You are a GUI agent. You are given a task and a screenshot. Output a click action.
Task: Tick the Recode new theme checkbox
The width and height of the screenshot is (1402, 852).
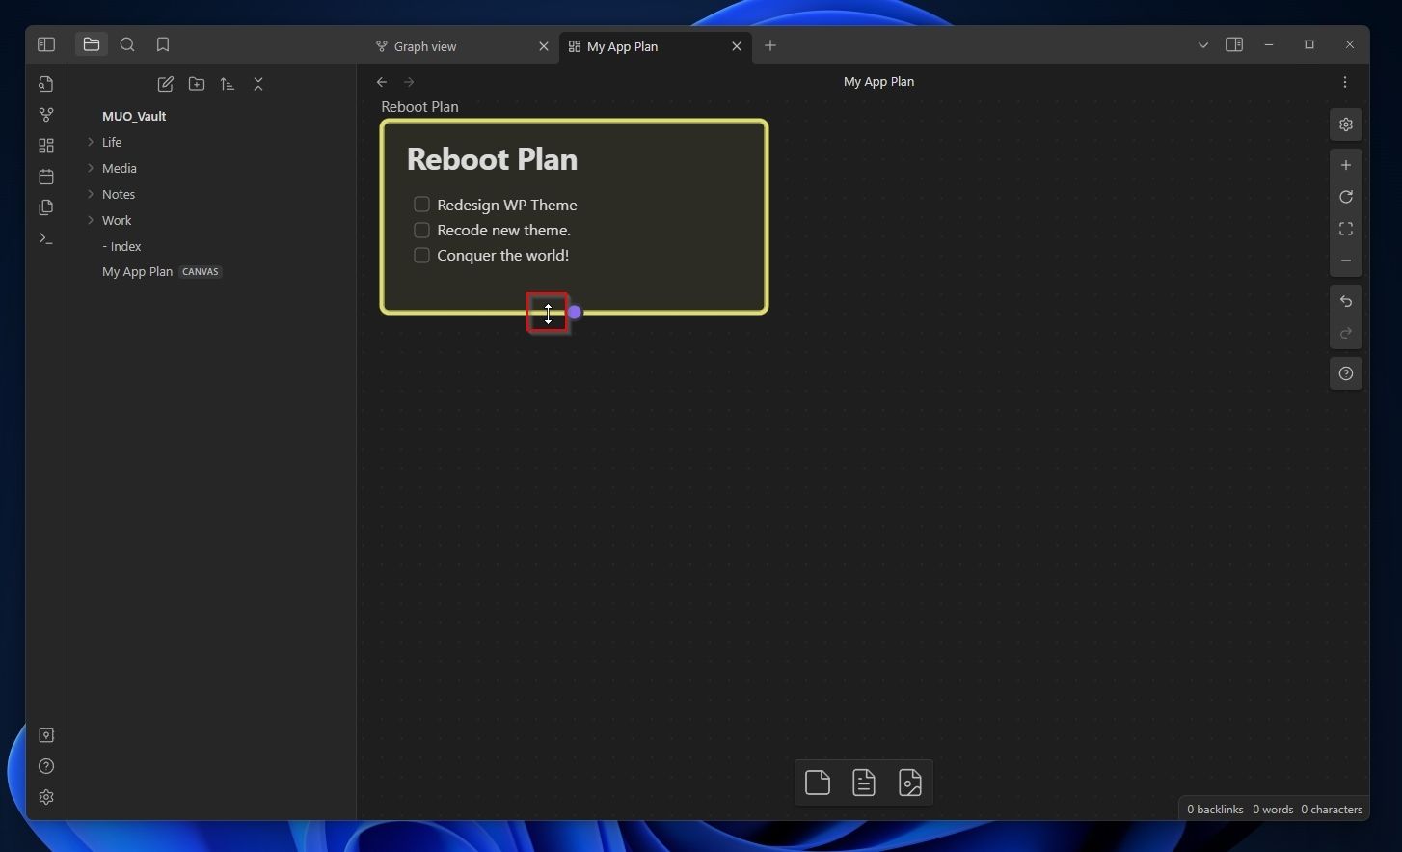coord(421,230)
